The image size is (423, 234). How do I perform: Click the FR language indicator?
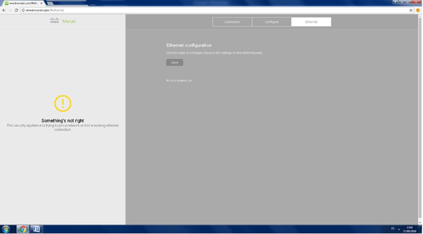(x=393, y=229)
